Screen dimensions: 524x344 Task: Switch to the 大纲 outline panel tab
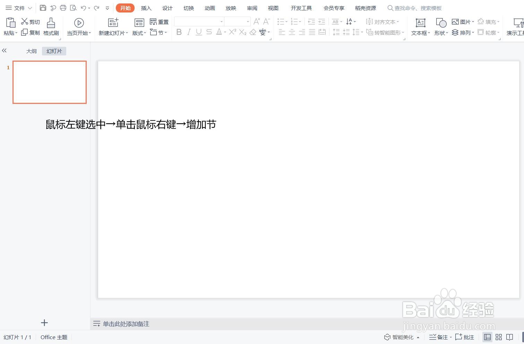[x=31, y=51]
